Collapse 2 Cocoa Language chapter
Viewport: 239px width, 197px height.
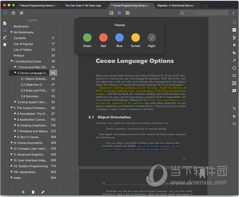15,73
